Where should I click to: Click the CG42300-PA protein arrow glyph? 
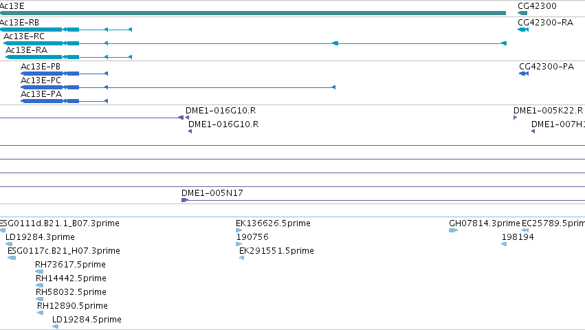[524, 74]
